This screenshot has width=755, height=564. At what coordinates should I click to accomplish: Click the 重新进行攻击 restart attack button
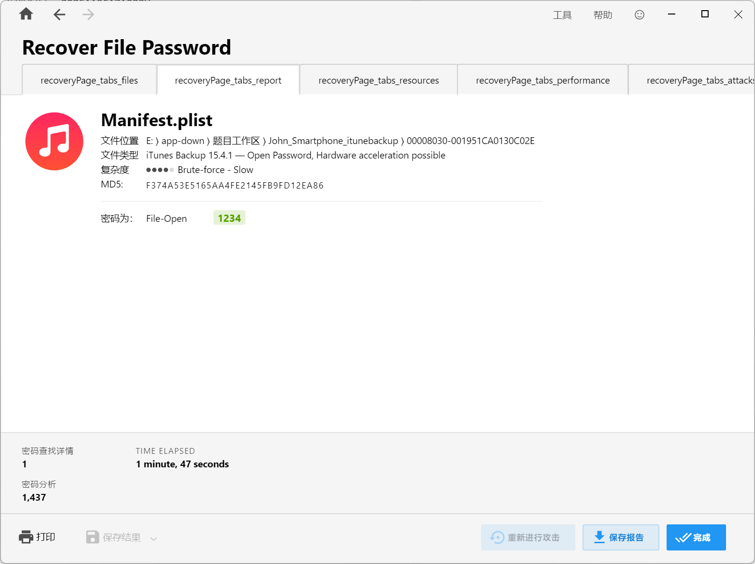pyautogui.click(x=528, y=537)
